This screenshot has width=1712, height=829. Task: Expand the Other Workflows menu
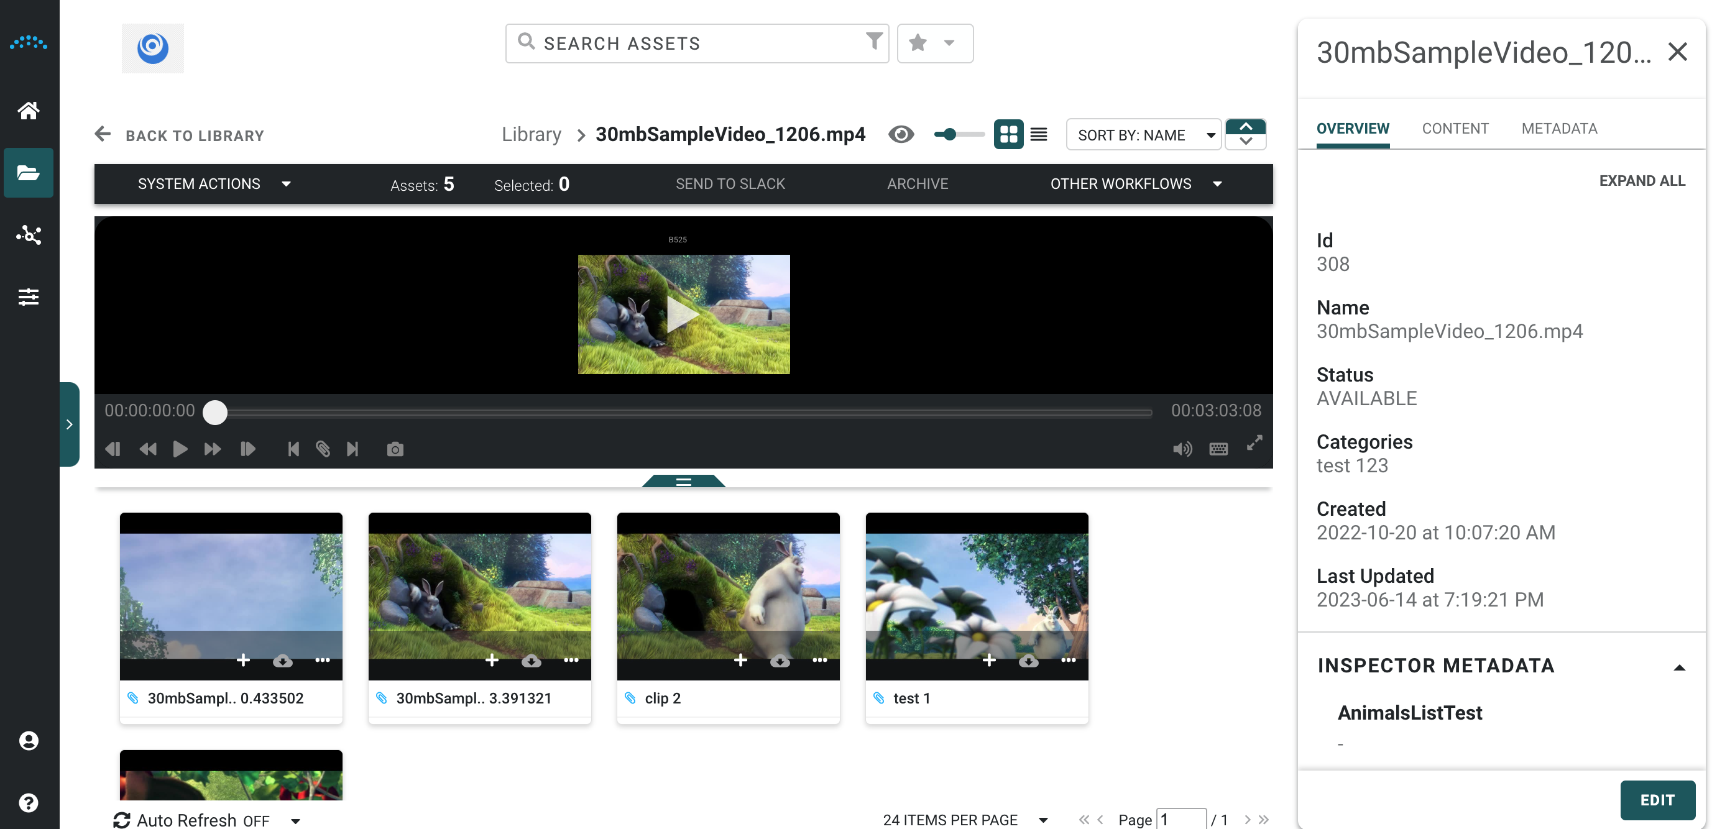(x=1135, y=184)
